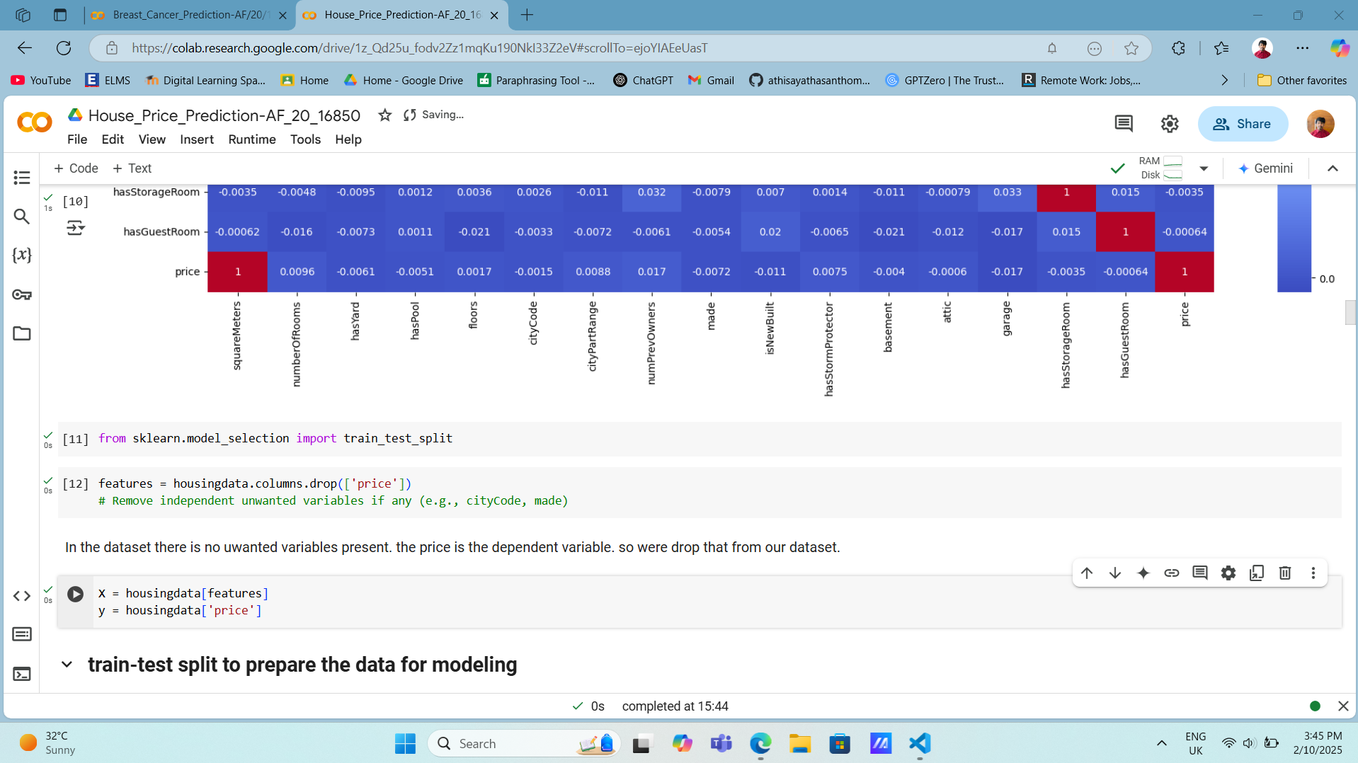Open the Gmail bookmark
Screen dimensions: 1358x763
712,81
